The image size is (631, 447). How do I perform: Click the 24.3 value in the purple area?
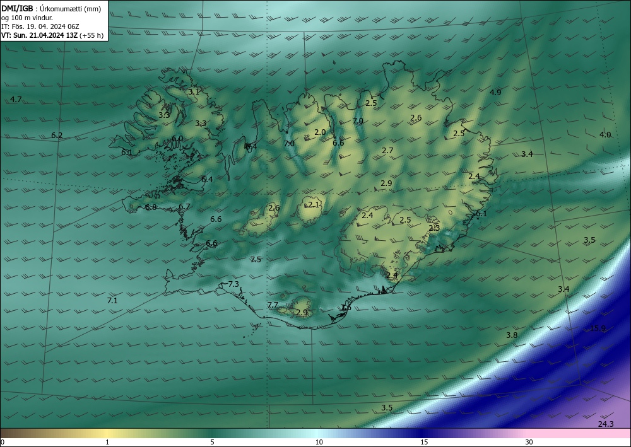pyautogui.click(x=606, y=424)
